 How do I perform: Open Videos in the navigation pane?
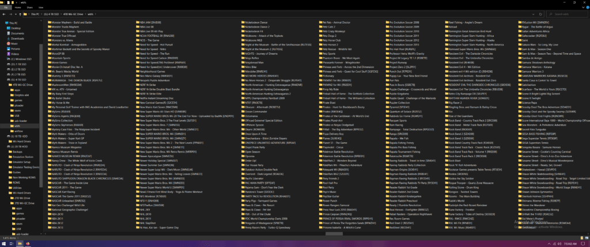coord(13,54)
